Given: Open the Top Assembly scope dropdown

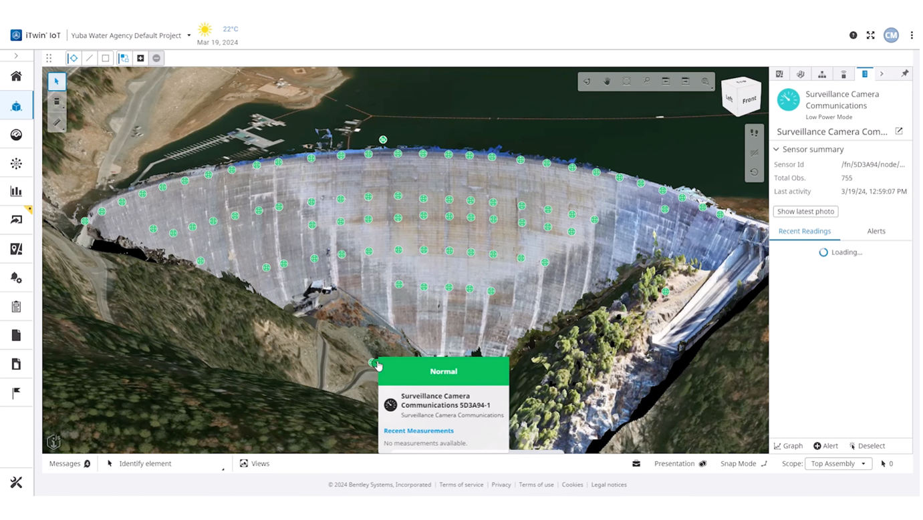Looking at the screenshot, I should (x=838, y=463).
